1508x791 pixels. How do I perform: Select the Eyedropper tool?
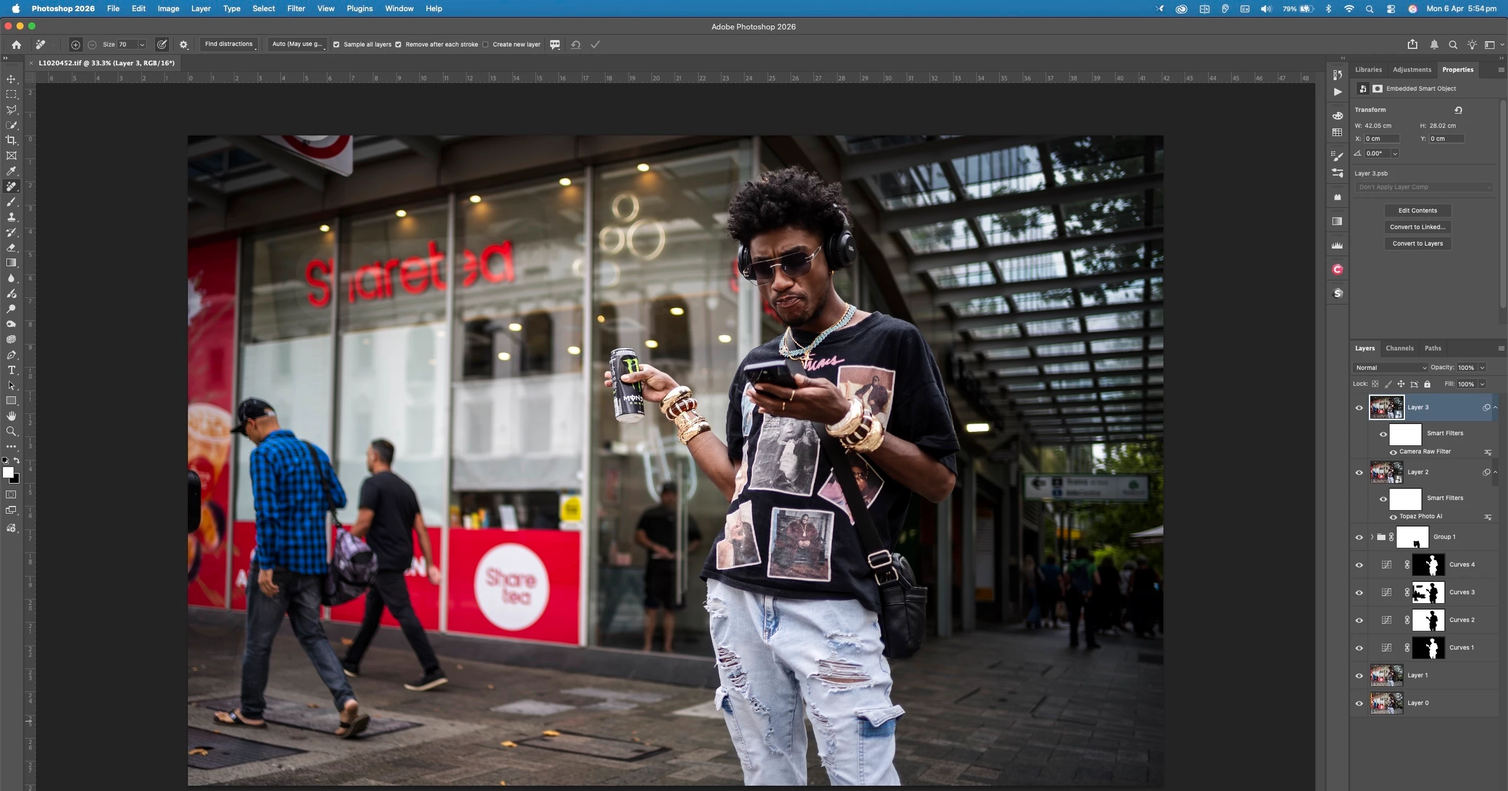pyautogui.click(x=11, y=171)
